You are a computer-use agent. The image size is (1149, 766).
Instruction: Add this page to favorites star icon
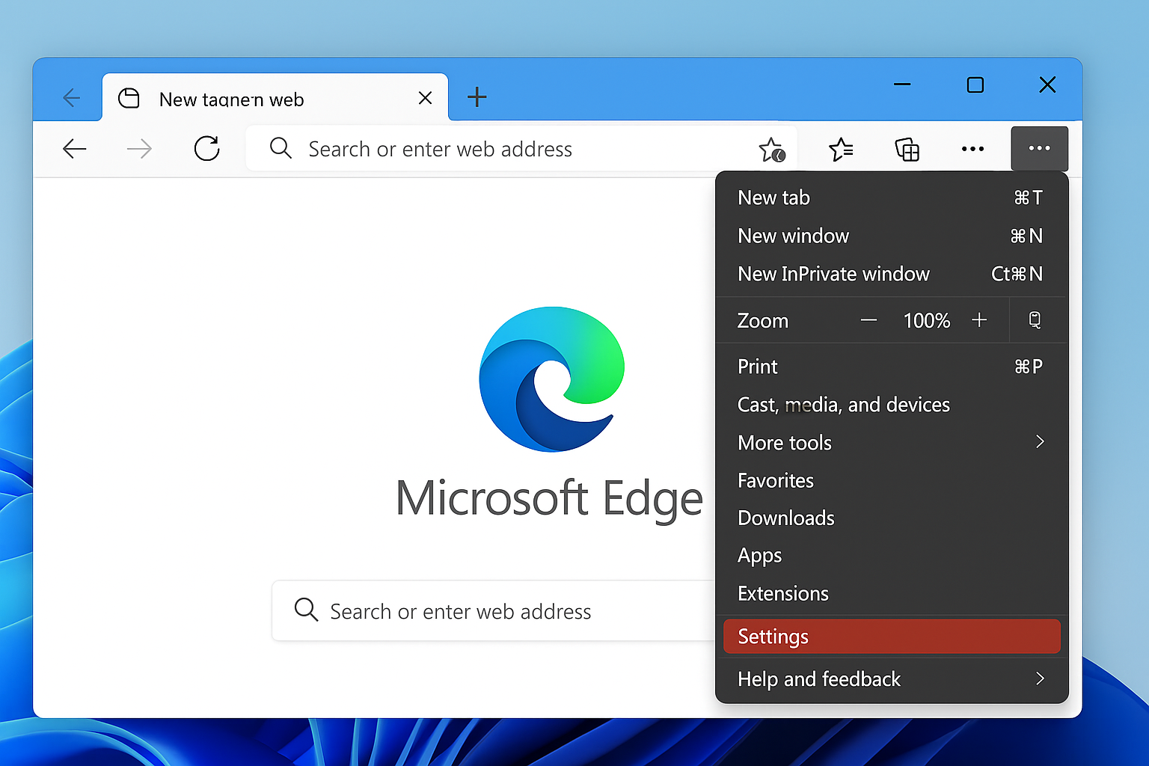pos(772,149)
